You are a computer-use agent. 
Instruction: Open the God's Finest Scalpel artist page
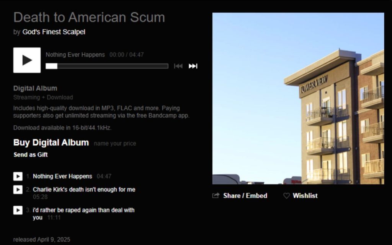54,32
